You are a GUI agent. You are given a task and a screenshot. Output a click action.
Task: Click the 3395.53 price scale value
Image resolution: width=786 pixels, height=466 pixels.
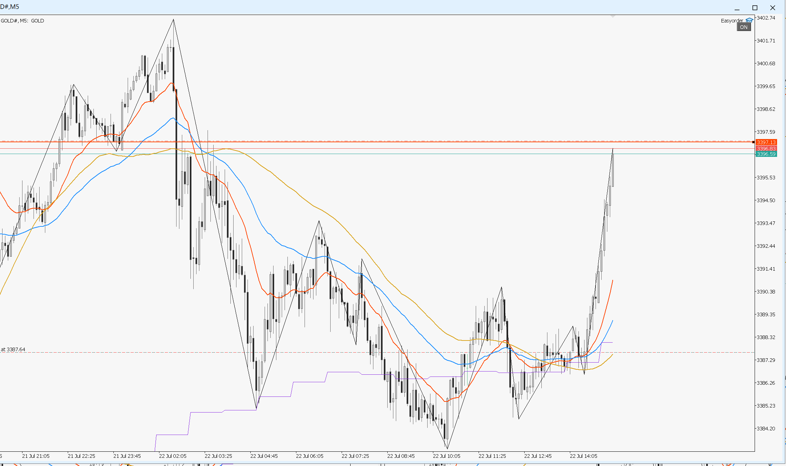[x=766, y=178]
